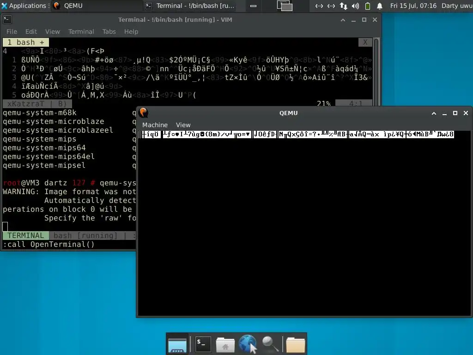Click the 21% position indicator in vim
The height and width of the screenshot is (355, 473).
point(323,104)
